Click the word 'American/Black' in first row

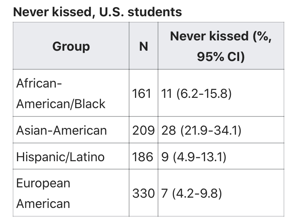[x=61, y=104]
